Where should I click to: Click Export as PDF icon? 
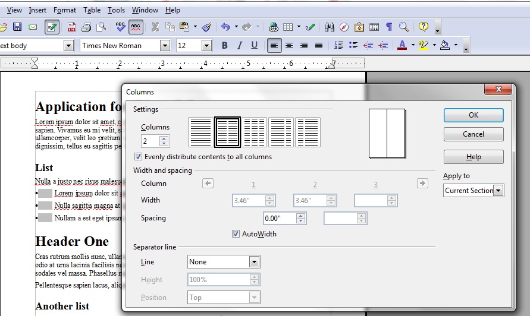71,27
